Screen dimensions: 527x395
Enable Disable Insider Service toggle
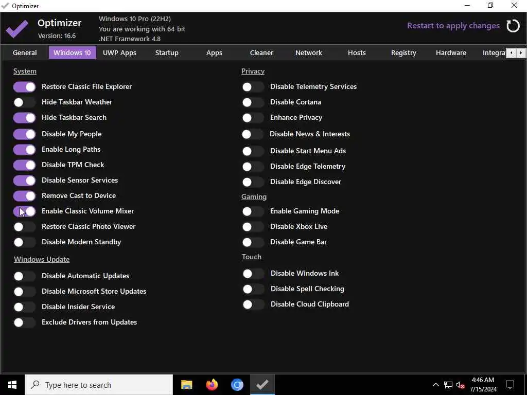[25, 308]
